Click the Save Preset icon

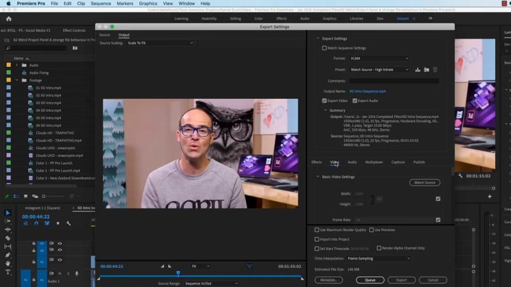point(418,70)
